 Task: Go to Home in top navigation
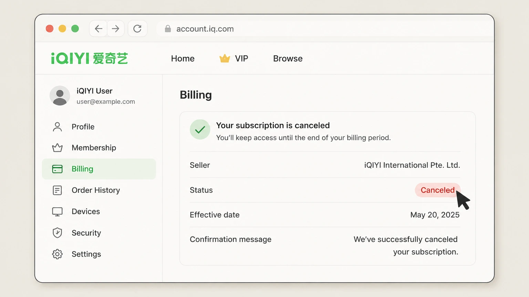183,58
